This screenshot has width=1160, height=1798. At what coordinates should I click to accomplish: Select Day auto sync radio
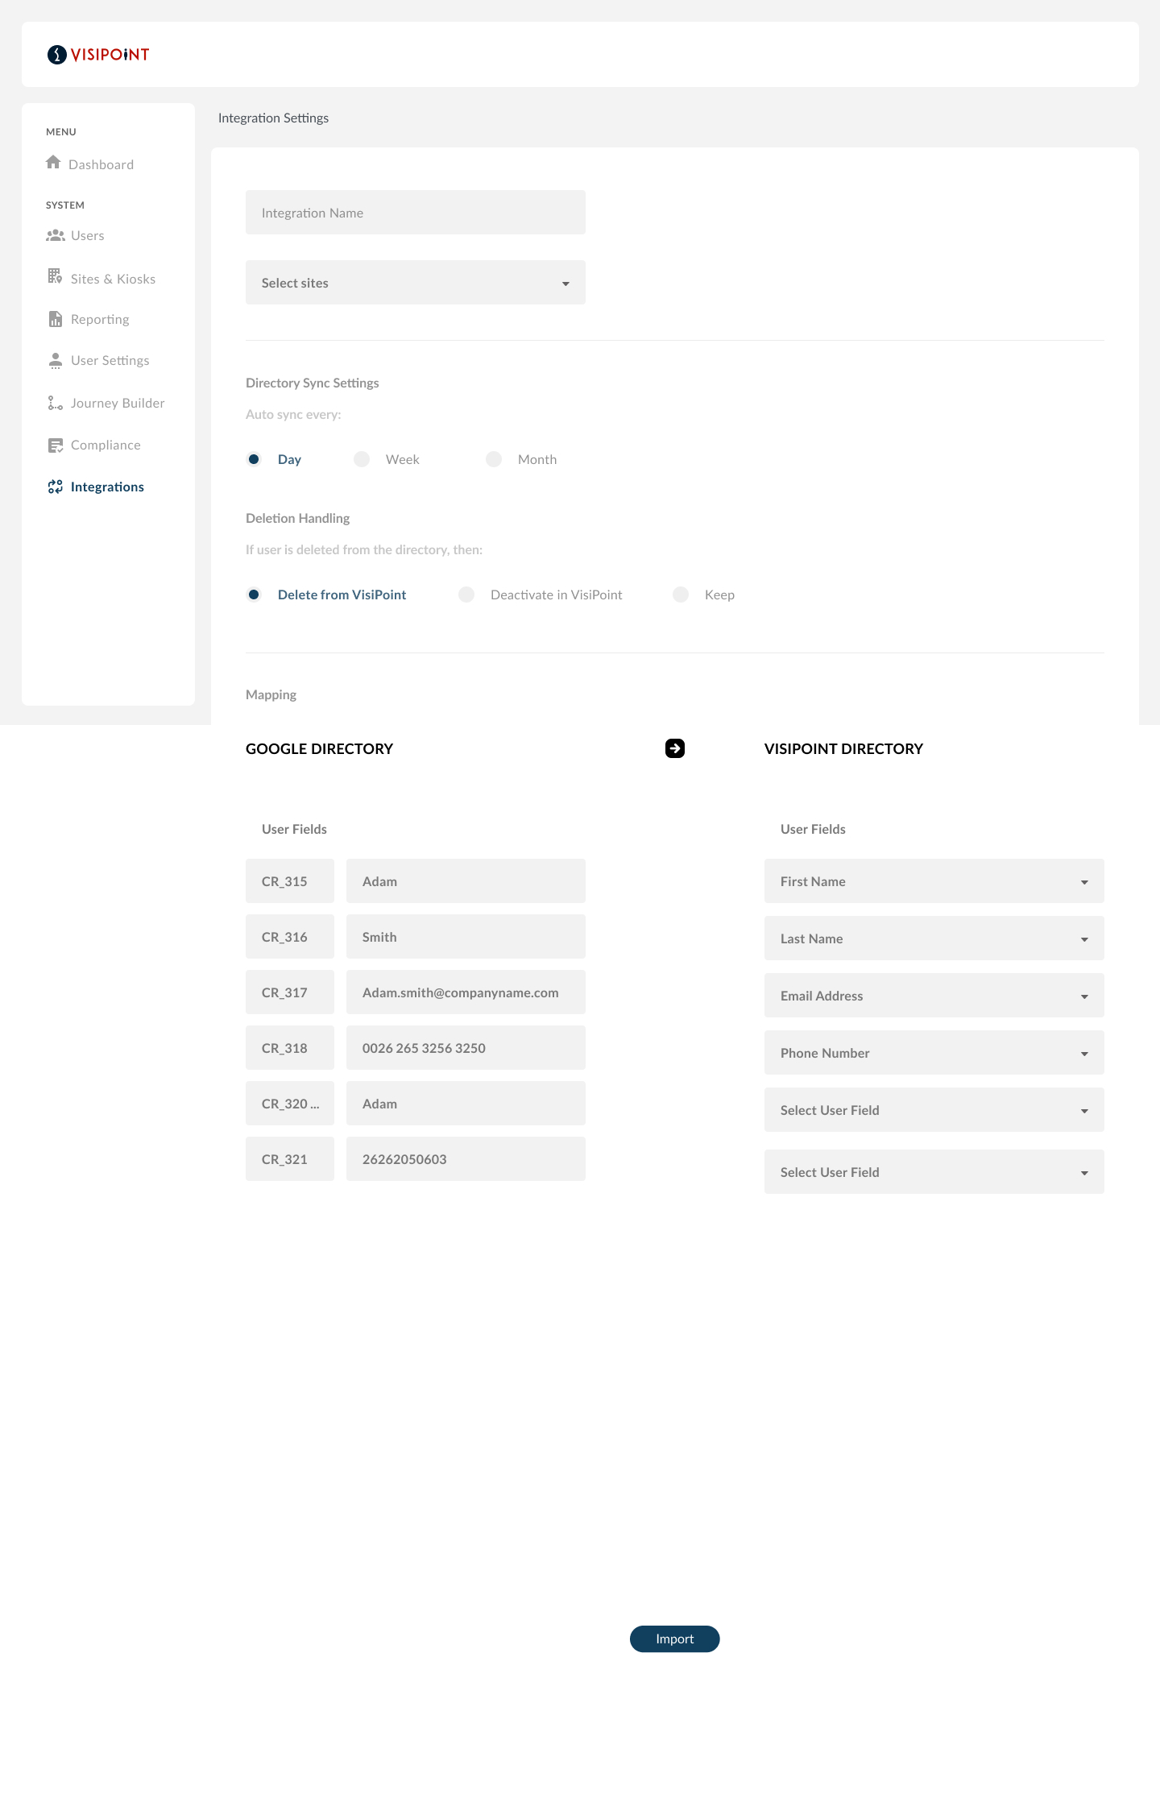254,459
